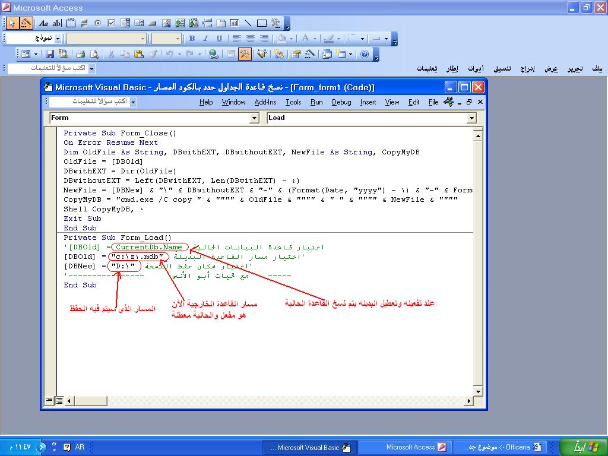Click the Fill/Back Color bucket button

click(x=282, y=39)
